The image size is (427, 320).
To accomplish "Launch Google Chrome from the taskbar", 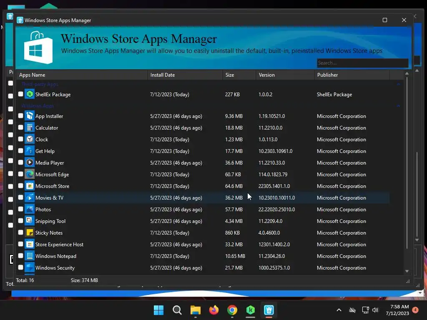I will click(232, 310).
